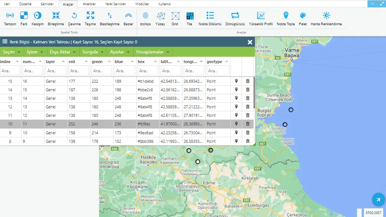The height and width of the screenshot is (217, 386).
Task: Click the EPSG:3857 projection indicator
Action: (373, 213)
